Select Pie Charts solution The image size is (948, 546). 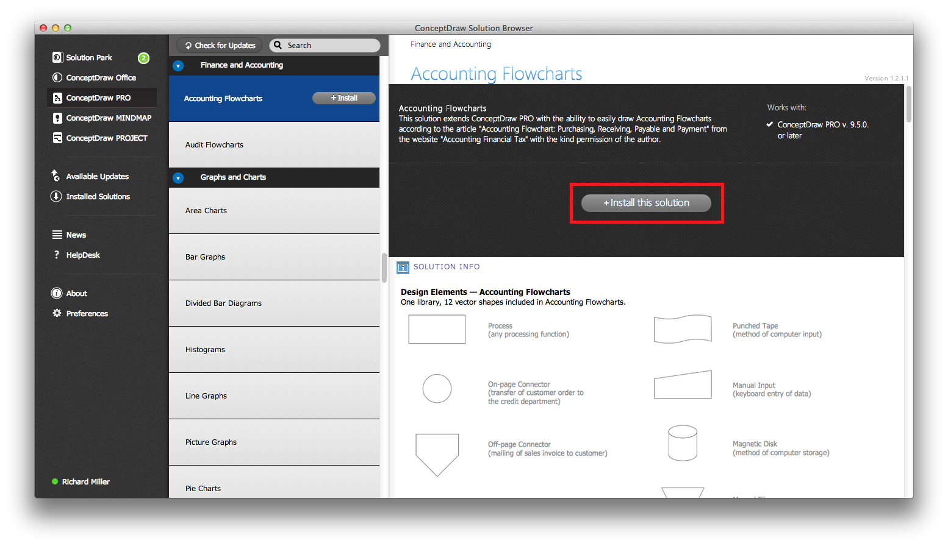(x=274, y=483)
